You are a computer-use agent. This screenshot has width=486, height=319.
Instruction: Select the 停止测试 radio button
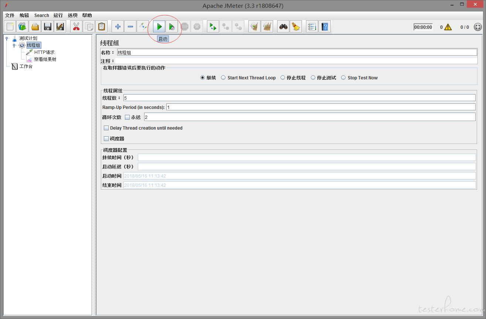point(313,78)
